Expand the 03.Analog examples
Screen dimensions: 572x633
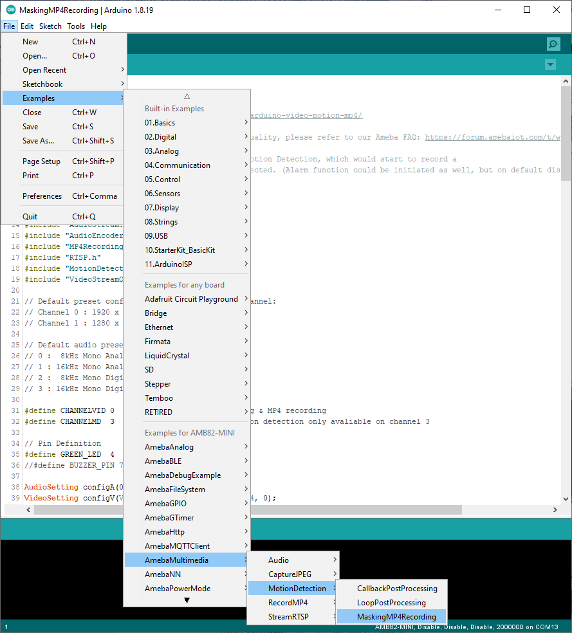click(187, 151)
